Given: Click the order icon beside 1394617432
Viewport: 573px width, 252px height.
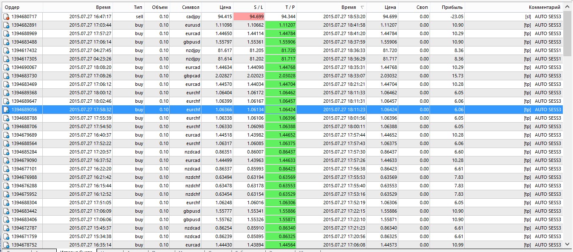Looking at the screenshot, I should (6, 50).
